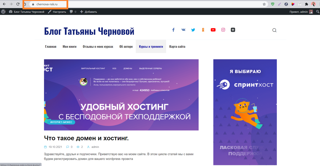
Task: Open the Twitter social link
Action: pos(193,30)
